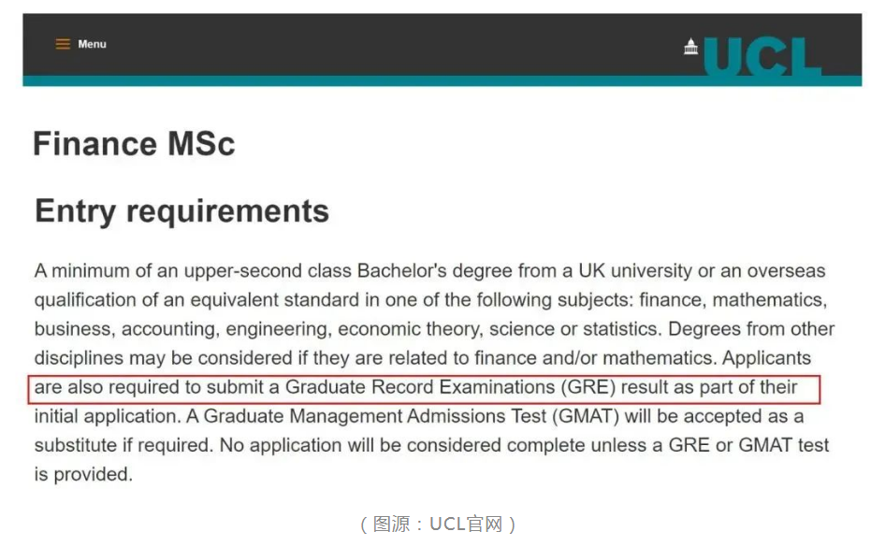Click the words 'is provided.'
The image size is (885, 546).
pos(83,474)
